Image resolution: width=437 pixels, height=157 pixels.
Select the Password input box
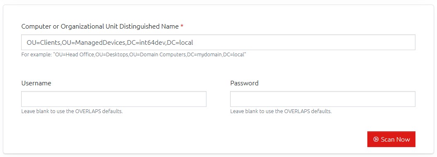pyautogui.click(x=323, y=99)
